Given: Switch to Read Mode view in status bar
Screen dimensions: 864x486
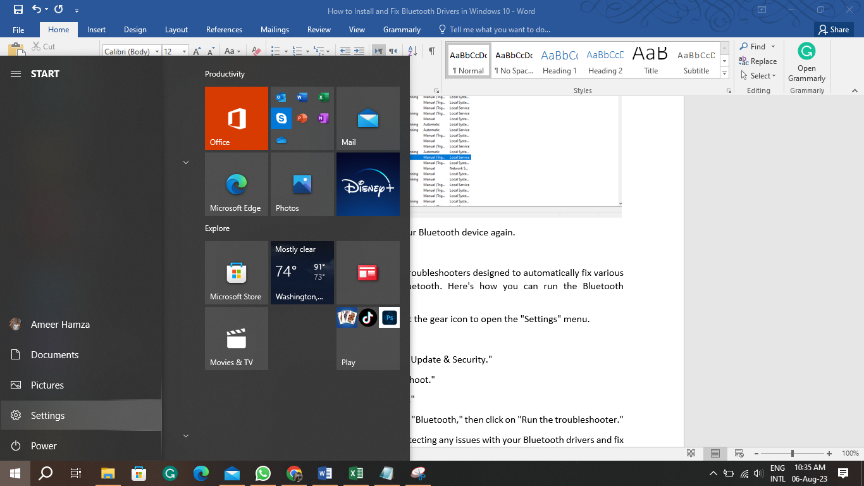Looking at the screenshot, I should [691, 454].
